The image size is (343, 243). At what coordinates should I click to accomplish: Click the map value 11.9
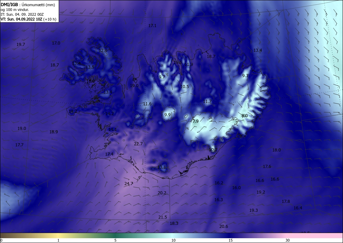189,64
